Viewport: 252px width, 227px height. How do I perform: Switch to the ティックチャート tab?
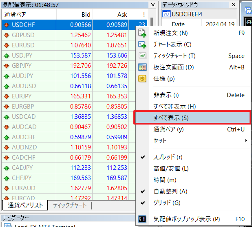point(70,205)
